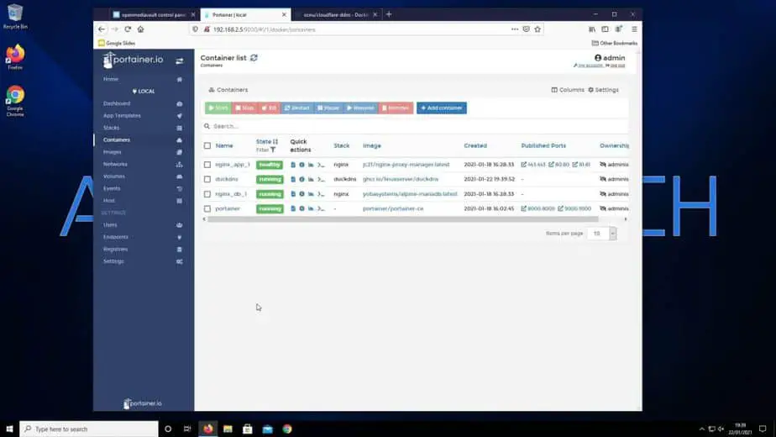Bookmark page with the star icon

point(537,29)
